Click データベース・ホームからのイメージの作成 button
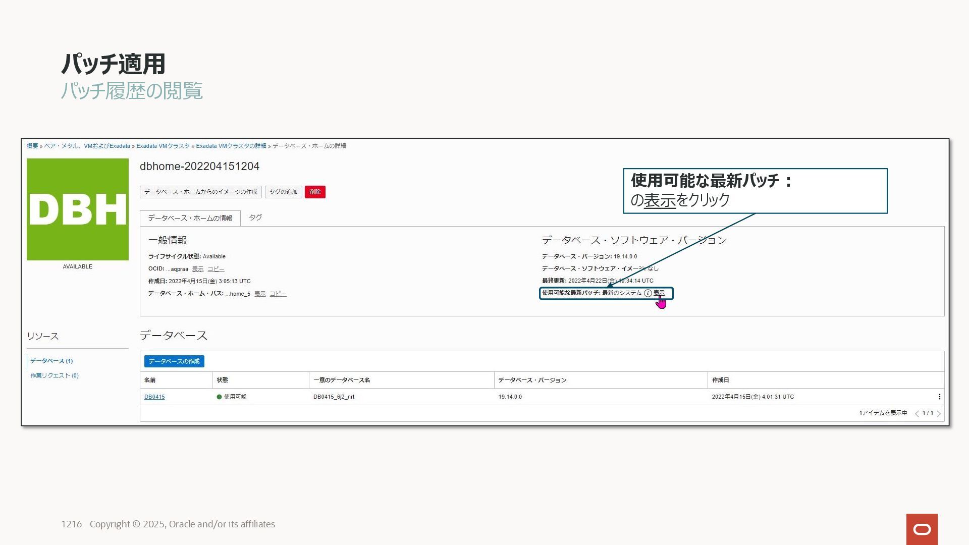This screenshot has width=969, height=545. coord(200,192)
